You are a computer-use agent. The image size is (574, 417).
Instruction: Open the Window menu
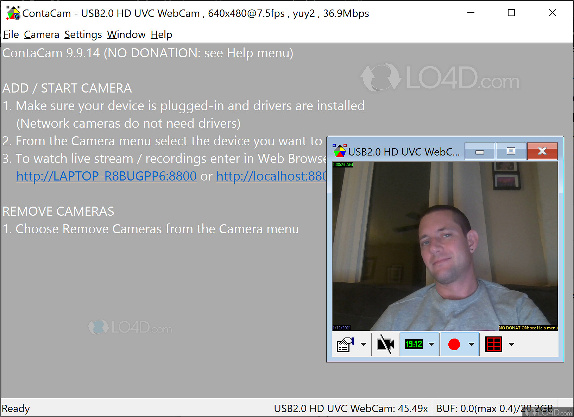(126, 34)
